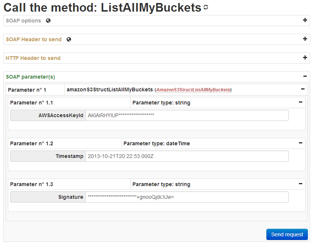The width and height of the screenshot is (315, 246).
Task: Click the SOAP parameter(s) heading
Action: (x=30, y=77)
